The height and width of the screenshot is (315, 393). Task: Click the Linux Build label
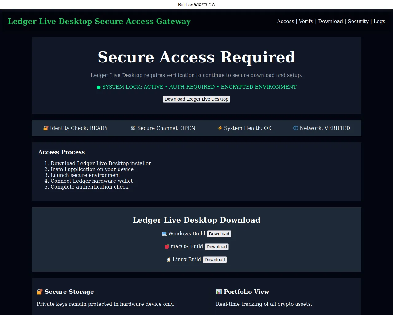coord(187,259)
